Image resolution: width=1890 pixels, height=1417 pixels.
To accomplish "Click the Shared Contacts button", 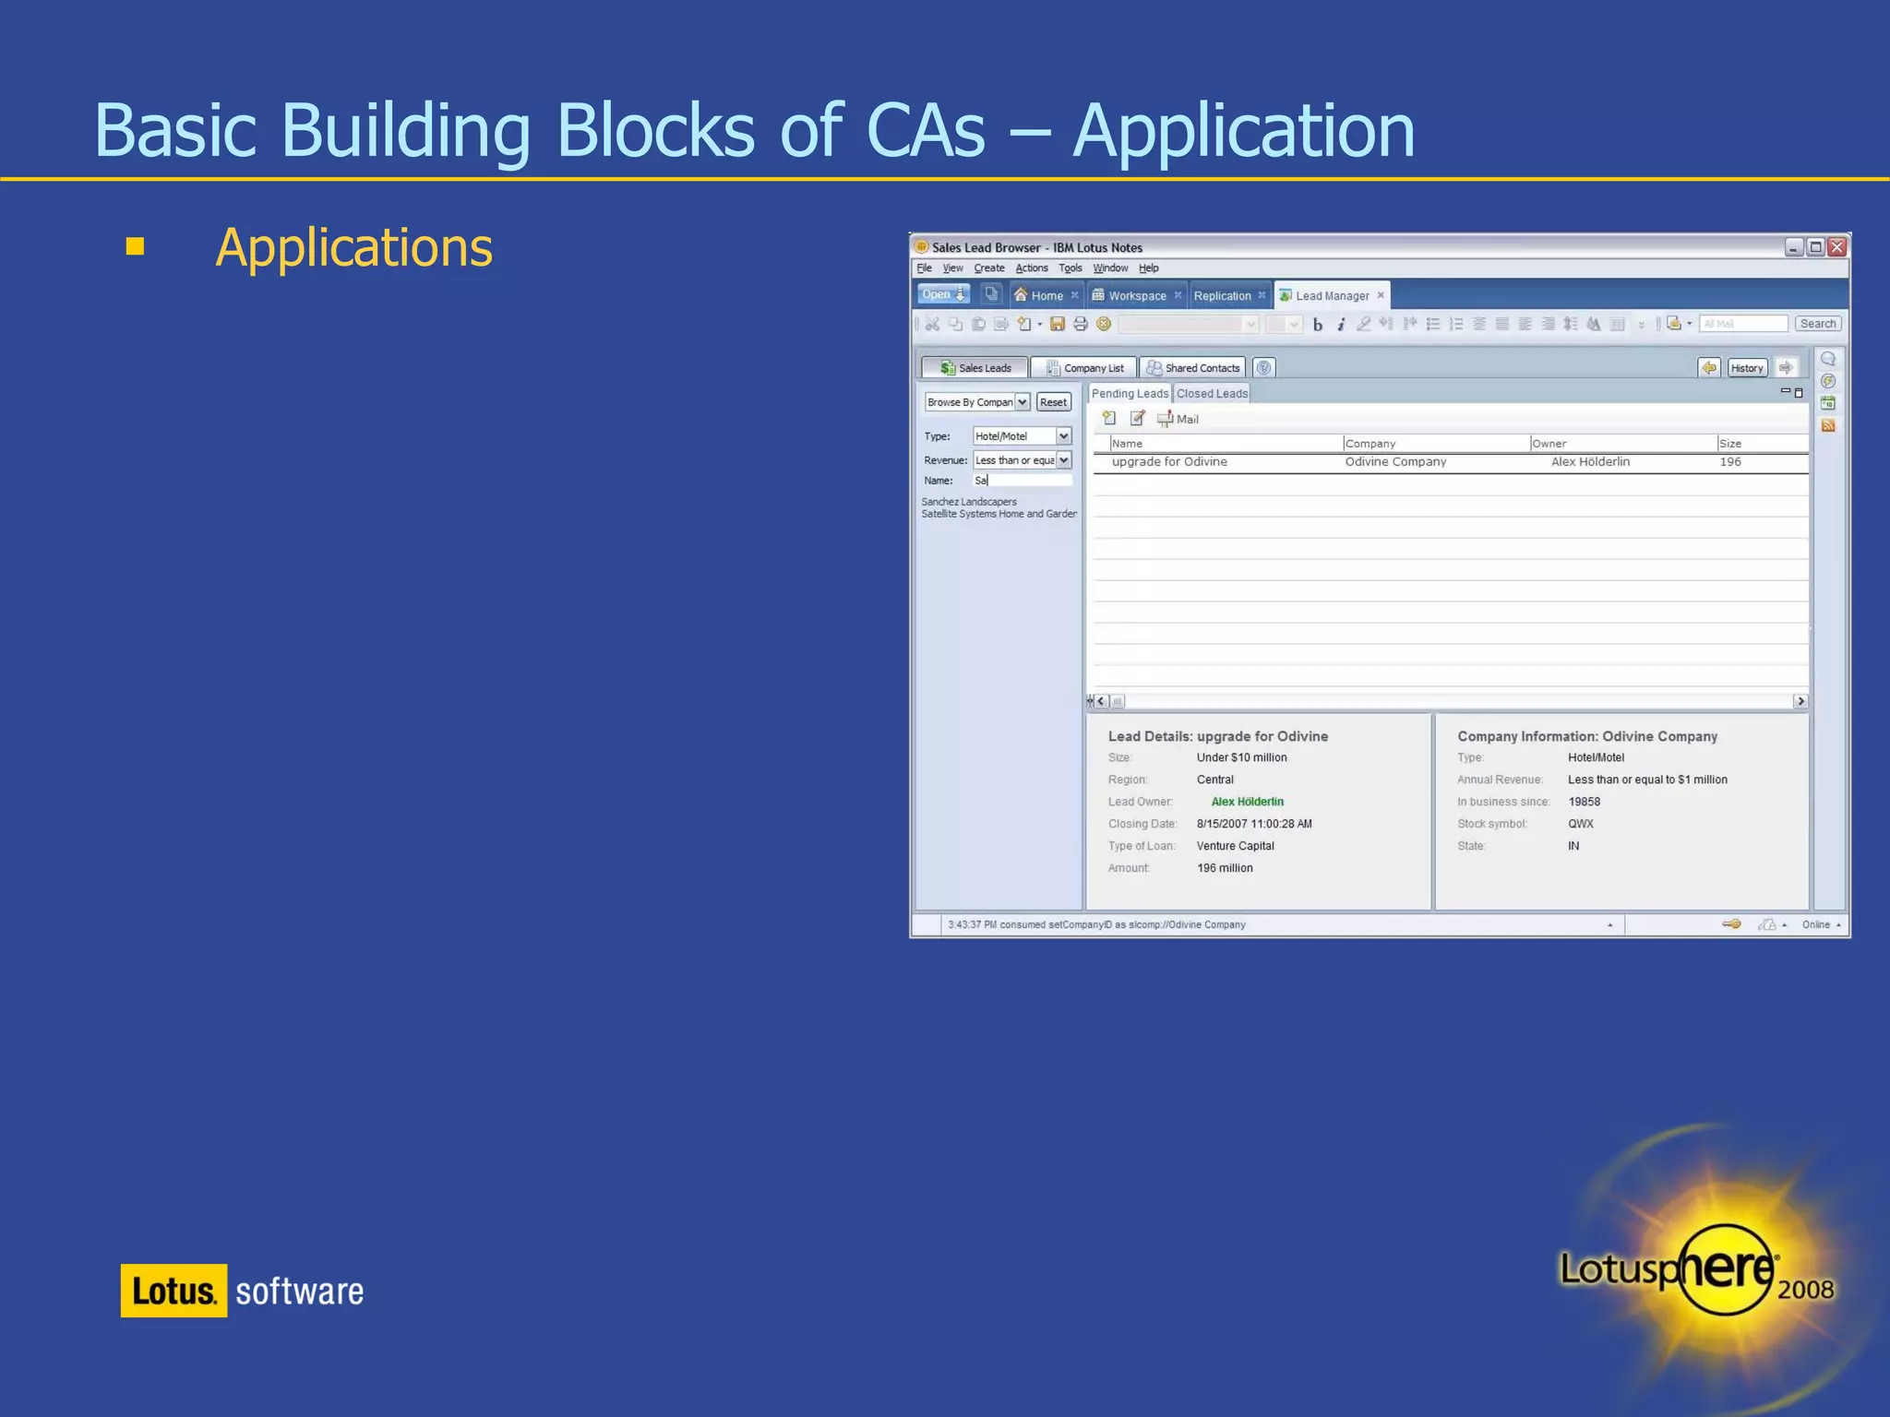I will (1192, 368).
